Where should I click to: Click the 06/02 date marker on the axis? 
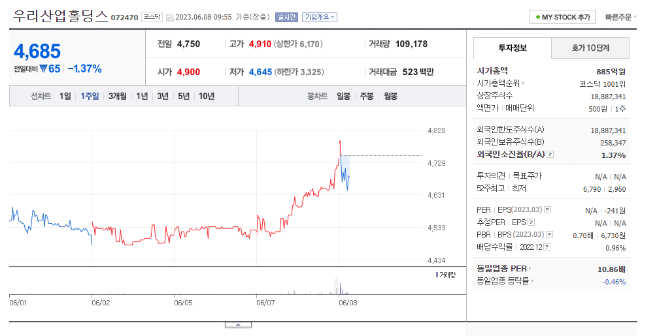coord(101,303)
